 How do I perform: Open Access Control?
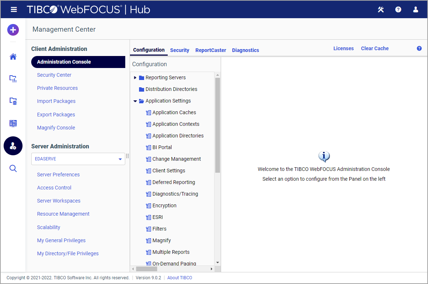54,188
